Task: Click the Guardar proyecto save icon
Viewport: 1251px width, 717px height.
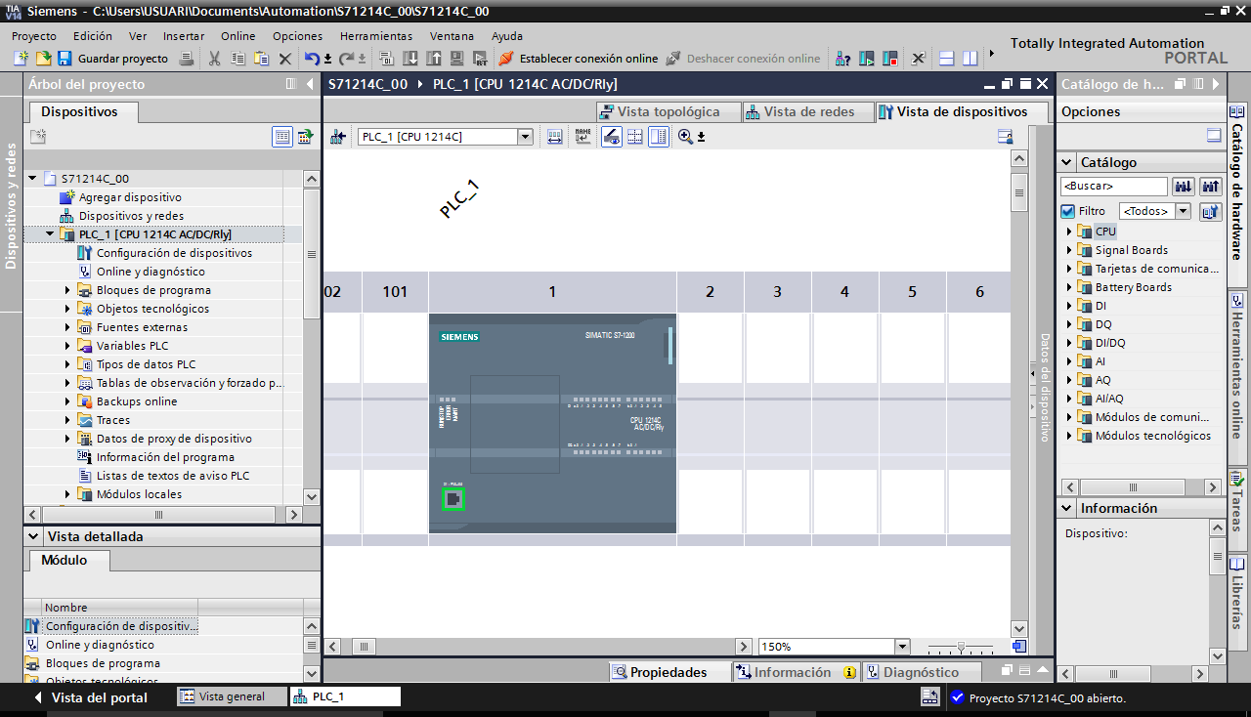Action: (x=65, y=59)
